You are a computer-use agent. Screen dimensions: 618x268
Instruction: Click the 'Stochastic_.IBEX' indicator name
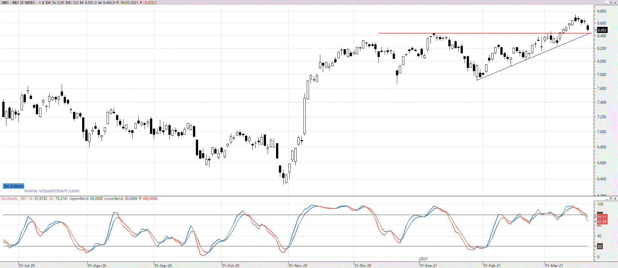(14, 198)
